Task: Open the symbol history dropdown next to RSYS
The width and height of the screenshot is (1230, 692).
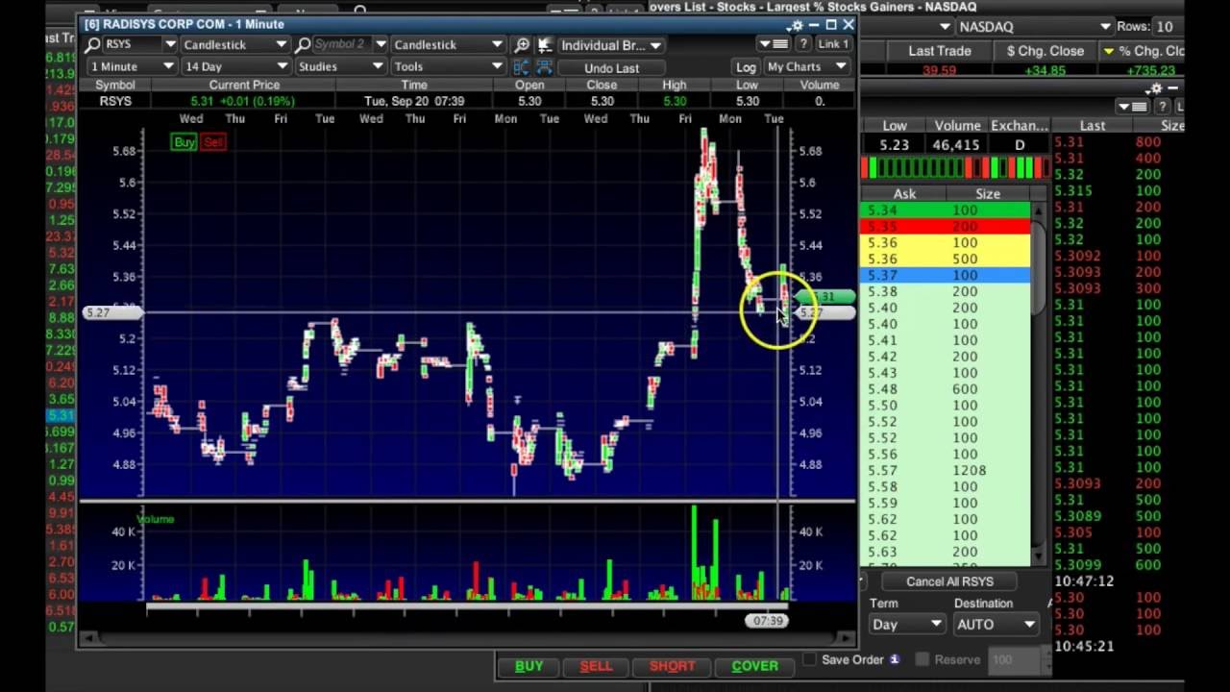Action: point(170,44)
